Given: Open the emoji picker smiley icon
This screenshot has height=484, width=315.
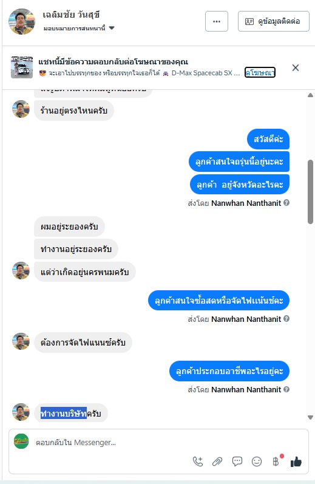Looking at the screenshot, I should [257, 462].
